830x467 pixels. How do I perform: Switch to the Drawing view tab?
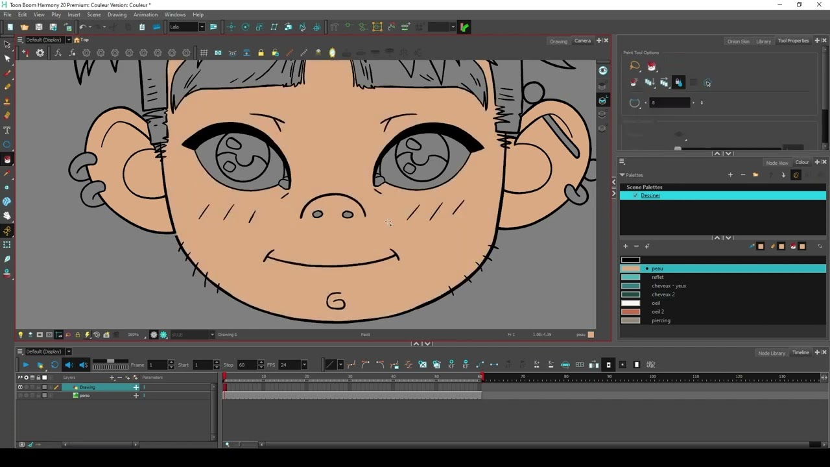tap(558, 42)
